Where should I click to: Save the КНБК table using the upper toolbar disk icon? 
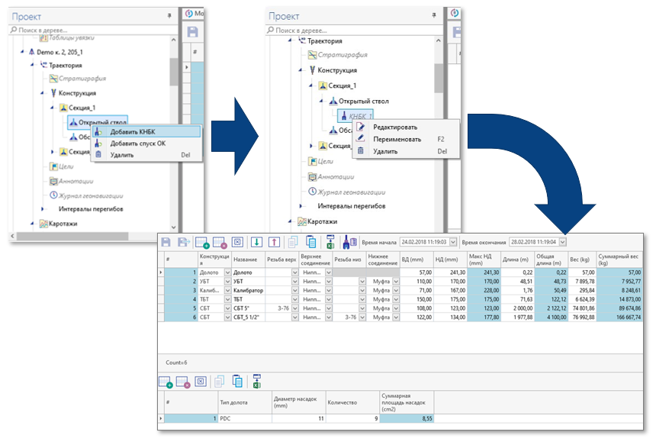pyautogui.click(x=166, y=242)
